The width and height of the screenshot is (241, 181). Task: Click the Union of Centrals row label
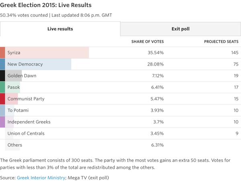tap(26, 133)
